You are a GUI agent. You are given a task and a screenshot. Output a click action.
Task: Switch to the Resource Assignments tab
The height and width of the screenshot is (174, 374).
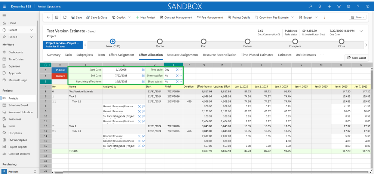pos(183,55)
